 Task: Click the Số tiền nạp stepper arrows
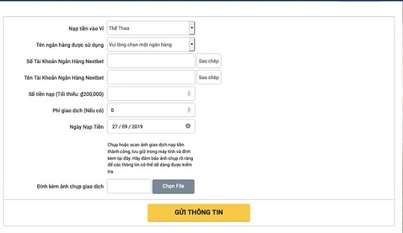[189, 94]
